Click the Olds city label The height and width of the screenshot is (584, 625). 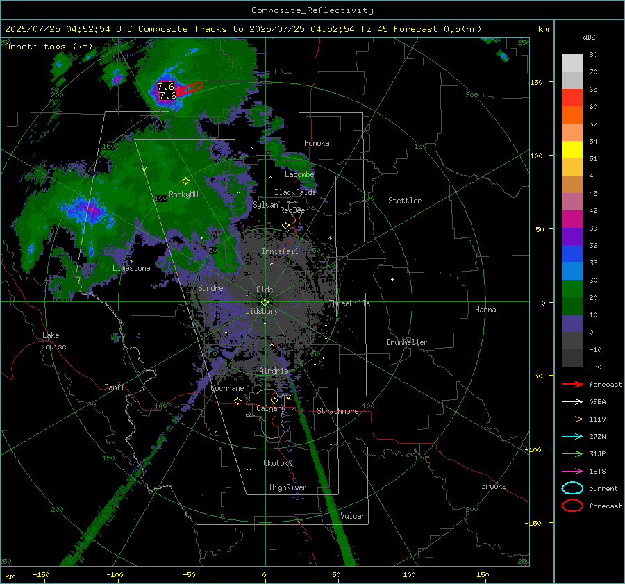(265, 290)
